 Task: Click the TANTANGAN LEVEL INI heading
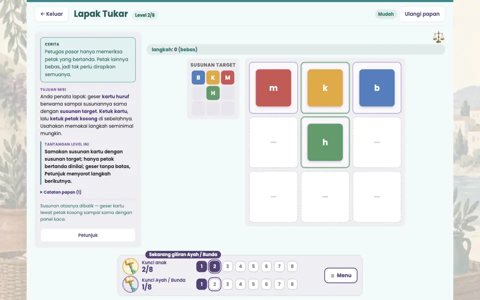coord(66,144)
